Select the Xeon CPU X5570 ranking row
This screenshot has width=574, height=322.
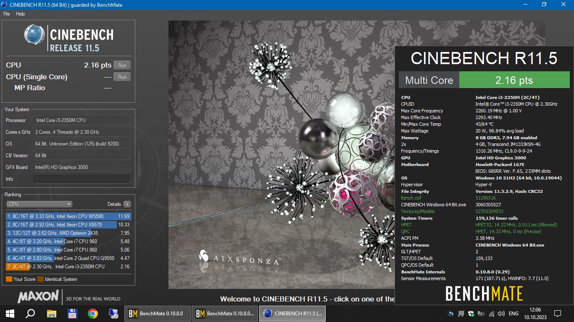click(68, 225)
